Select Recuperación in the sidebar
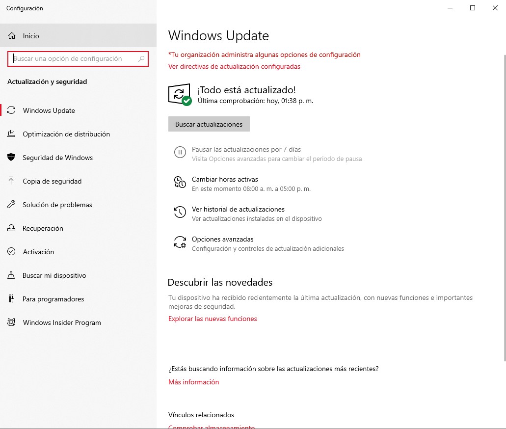Viewport: 506px width, 429px height. coord(78,228)
